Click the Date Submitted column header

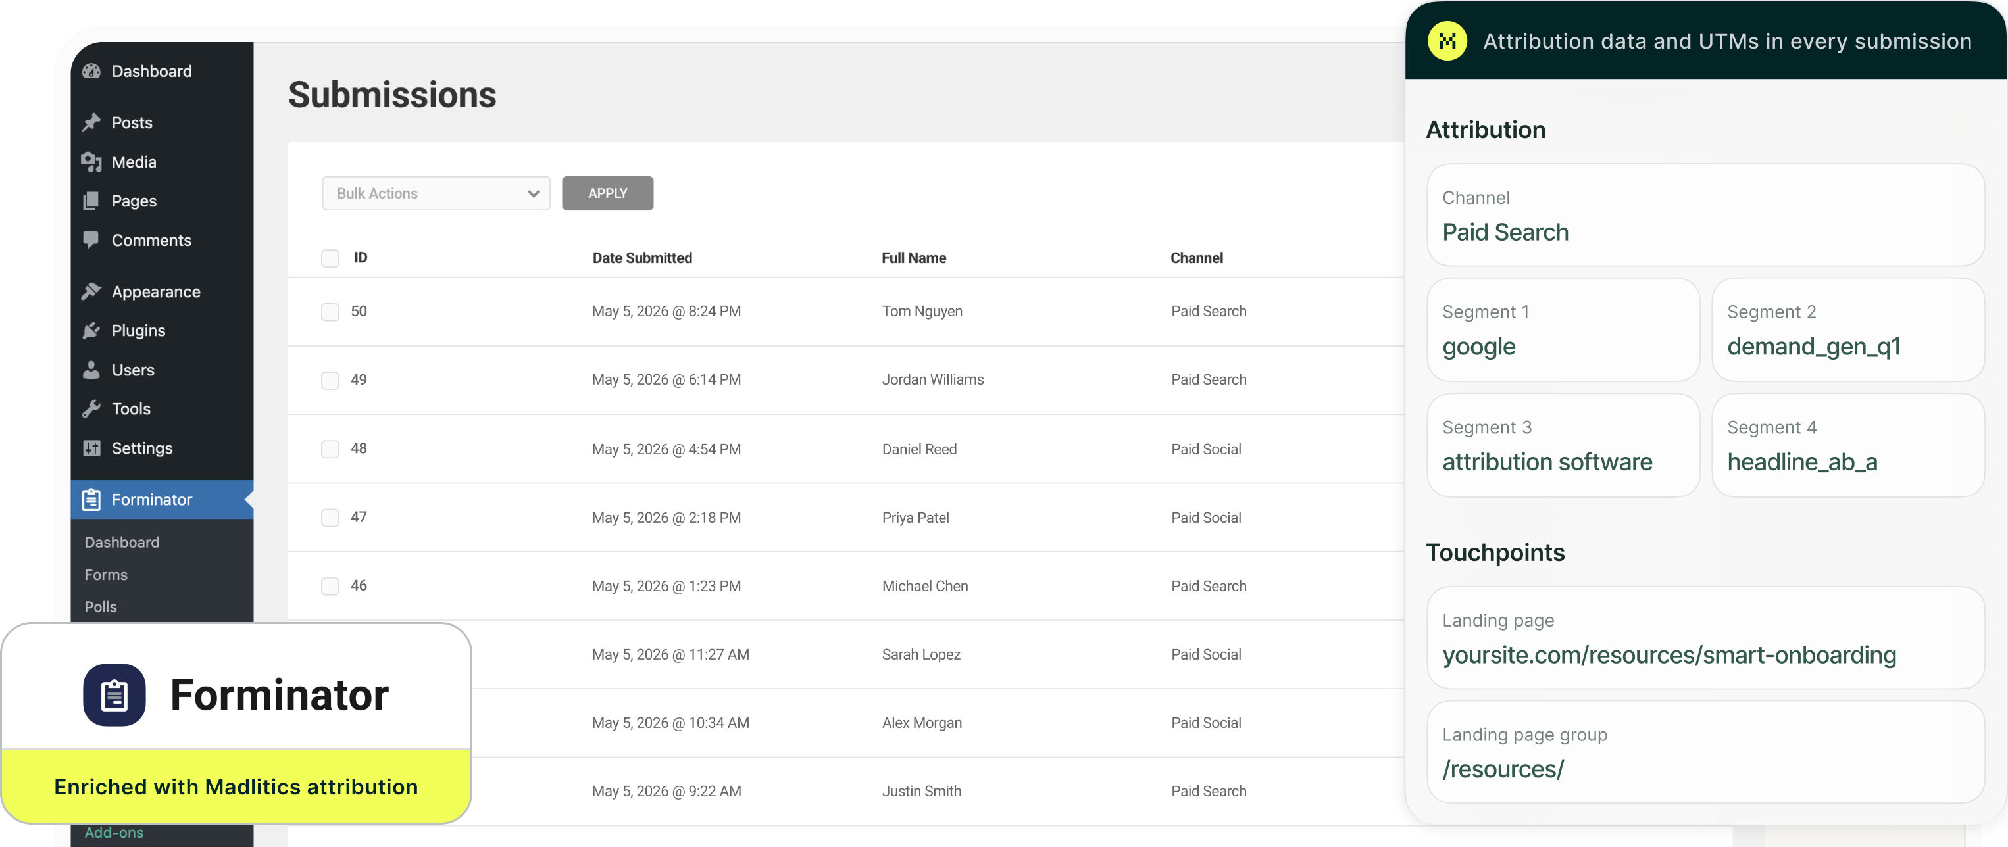(641, 258)
